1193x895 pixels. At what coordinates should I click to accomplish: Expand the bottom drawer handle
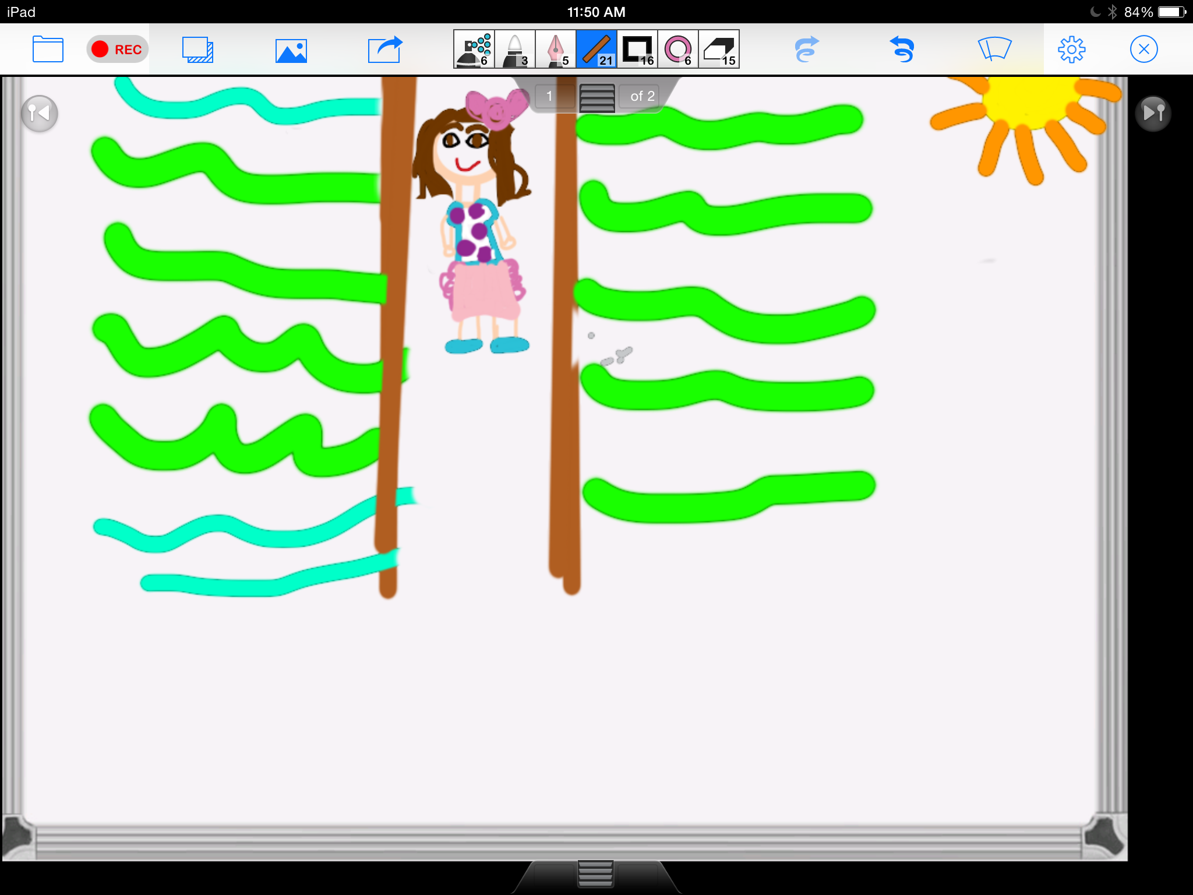click(595, 874)
